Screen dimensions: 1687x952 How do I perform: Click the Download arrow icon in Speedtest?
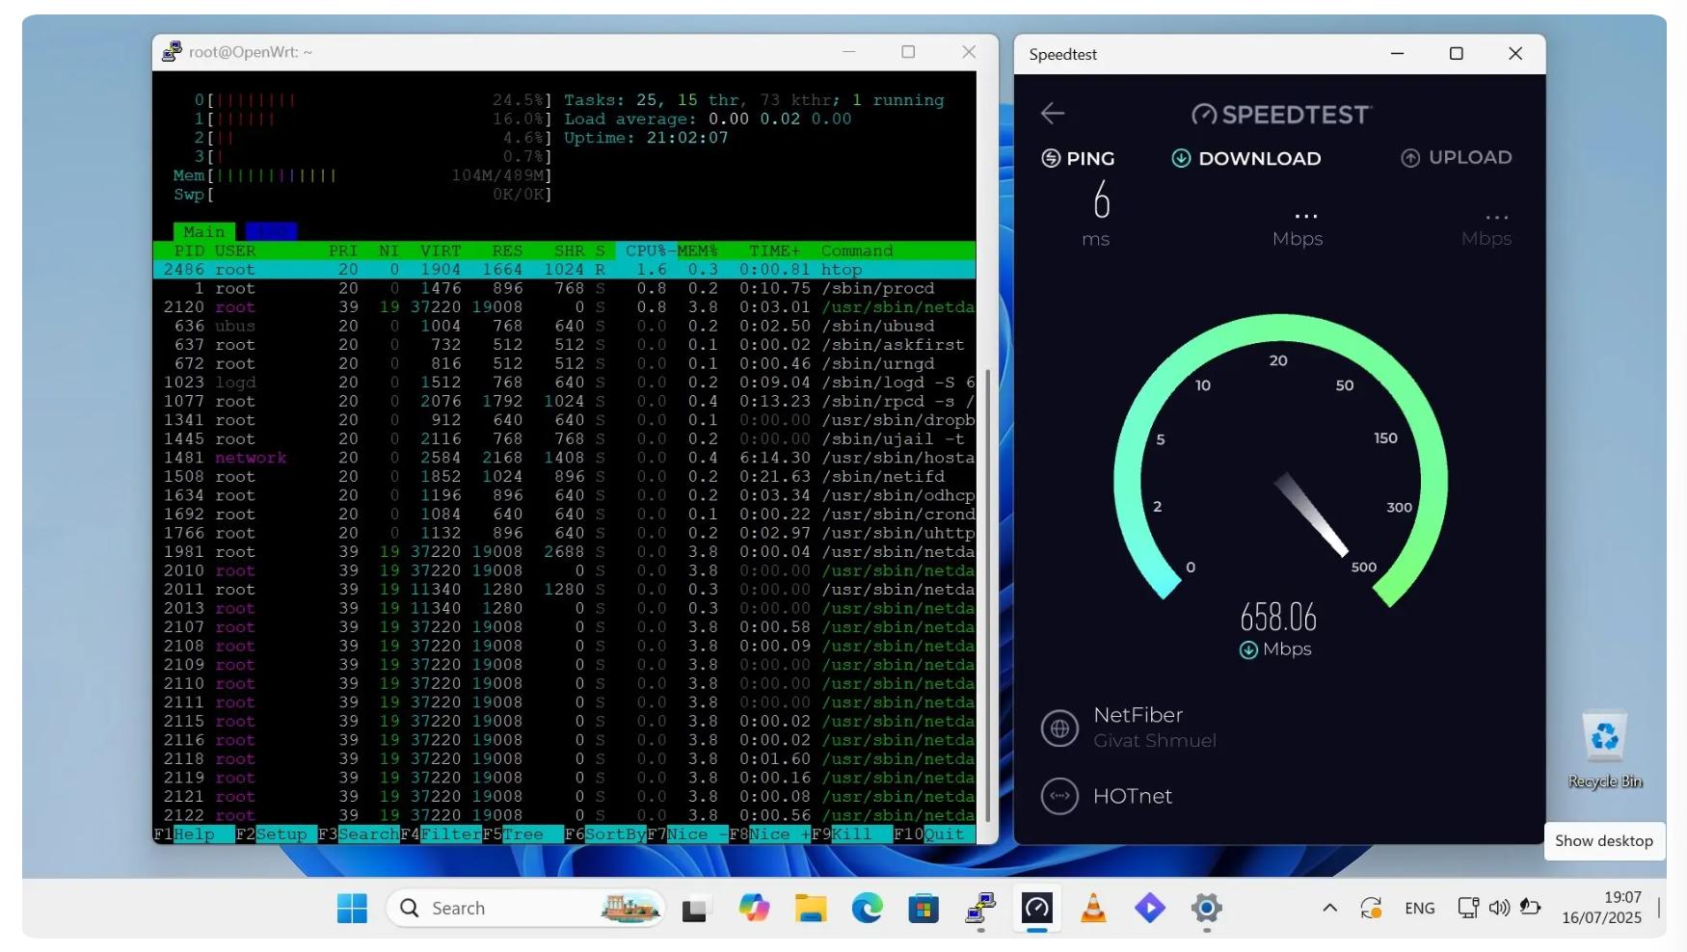[1181, 158]
